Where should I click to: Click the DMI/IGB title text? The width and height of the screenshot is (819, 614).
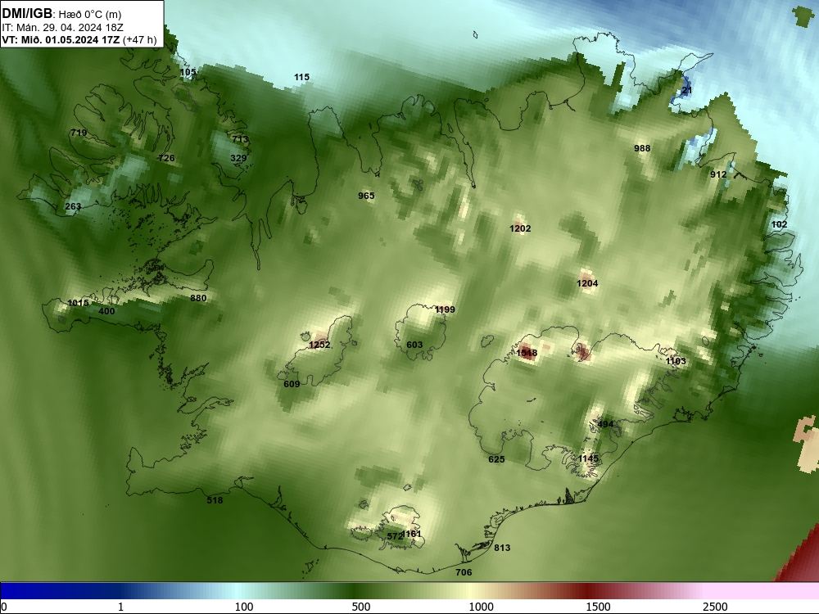pyautogui.click(x=27, y=14)
